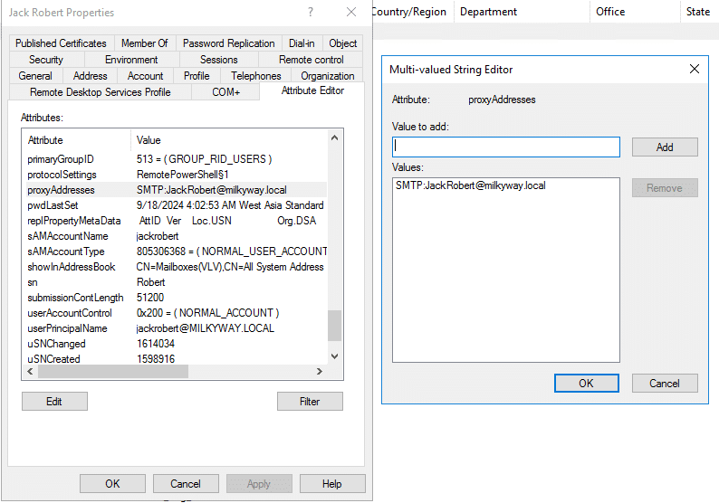Cancel the Multi-valued String Editor
719x503 pixels.
coord(665,384)
